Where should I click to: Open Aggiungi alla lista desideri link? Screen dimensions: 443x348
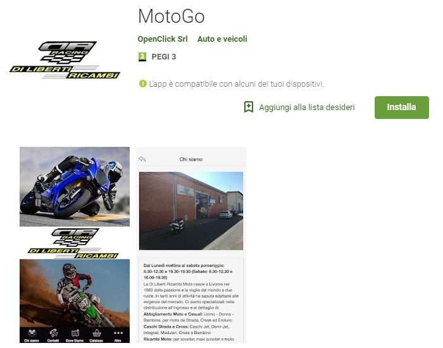(306, 108)
